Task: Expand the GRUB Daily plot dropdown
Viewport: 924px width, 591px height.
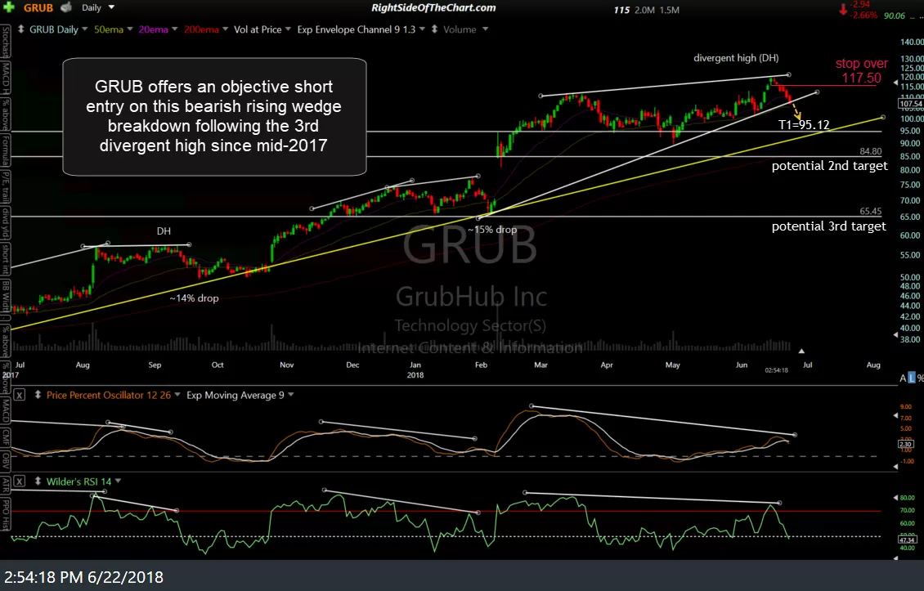Action: pos(84,29)
